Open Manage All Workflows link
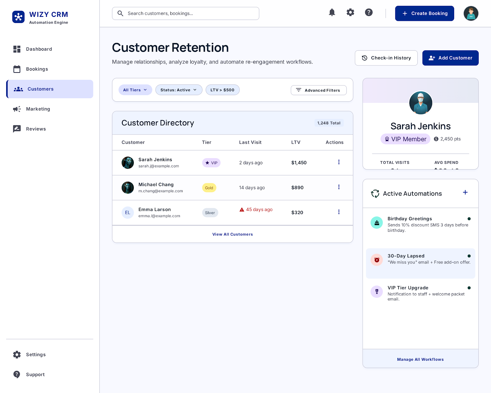 [x=420, y=359]
